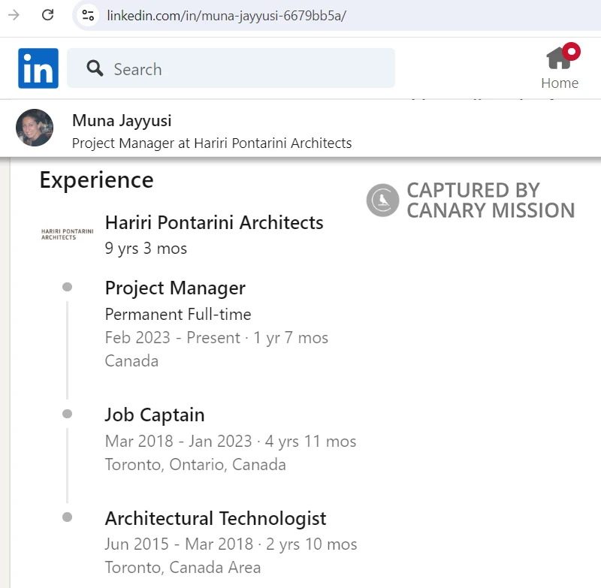
Task: Click 'Mar 2018 - Jan 2023 · 4 yrs 11 mos'
Action: pyautogui.click(x=231, y=442)
